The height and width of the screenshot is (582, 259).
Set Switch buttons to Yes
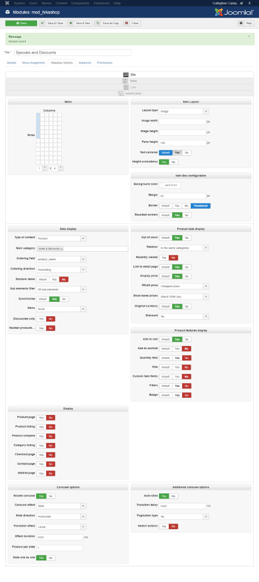pyautogui.click(x=164, y=526)
